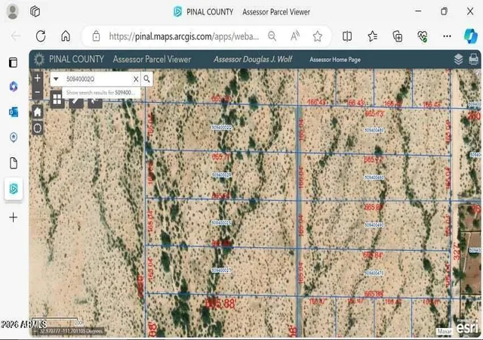
Task: Click the Assessor Douglas J. Wolf title
Action: coord(253,59)
